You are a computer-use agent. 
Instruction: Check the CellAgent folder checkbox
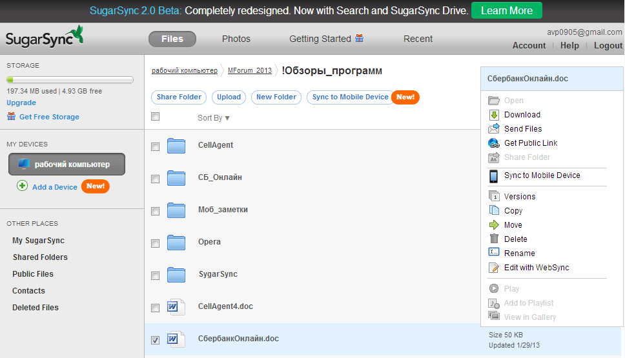click(156, 146)
